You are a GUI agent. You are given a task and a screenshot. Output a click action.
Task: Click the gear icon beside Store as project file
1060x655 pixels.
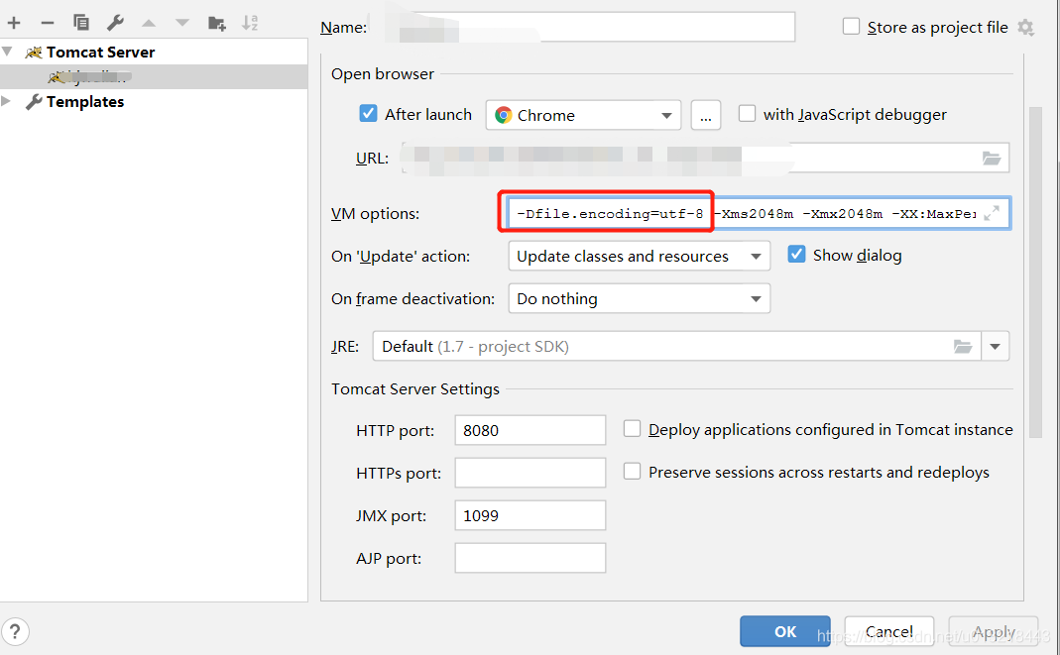pyautogui.click(x=1025, y=28)
